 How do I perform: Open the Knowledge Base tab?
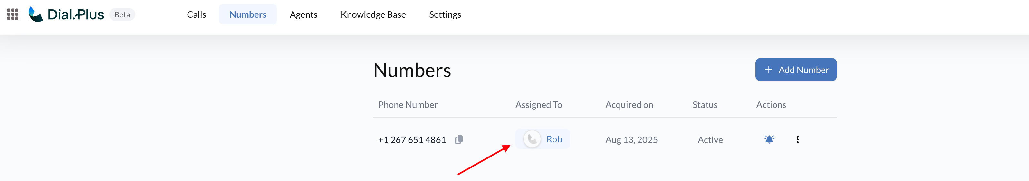(373, 14)
